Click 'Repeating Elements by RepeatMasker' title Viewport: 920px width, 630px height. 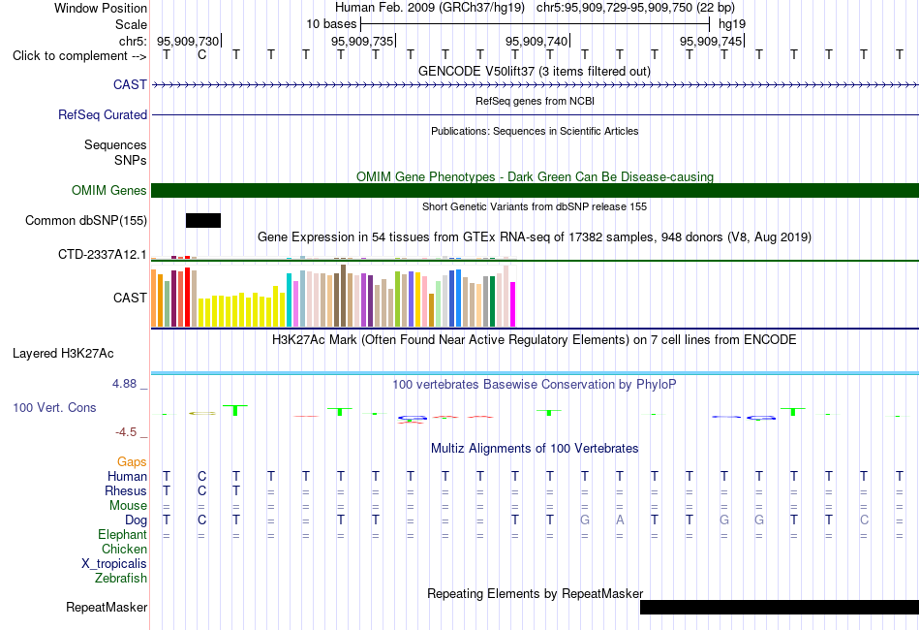pos(536,593)
